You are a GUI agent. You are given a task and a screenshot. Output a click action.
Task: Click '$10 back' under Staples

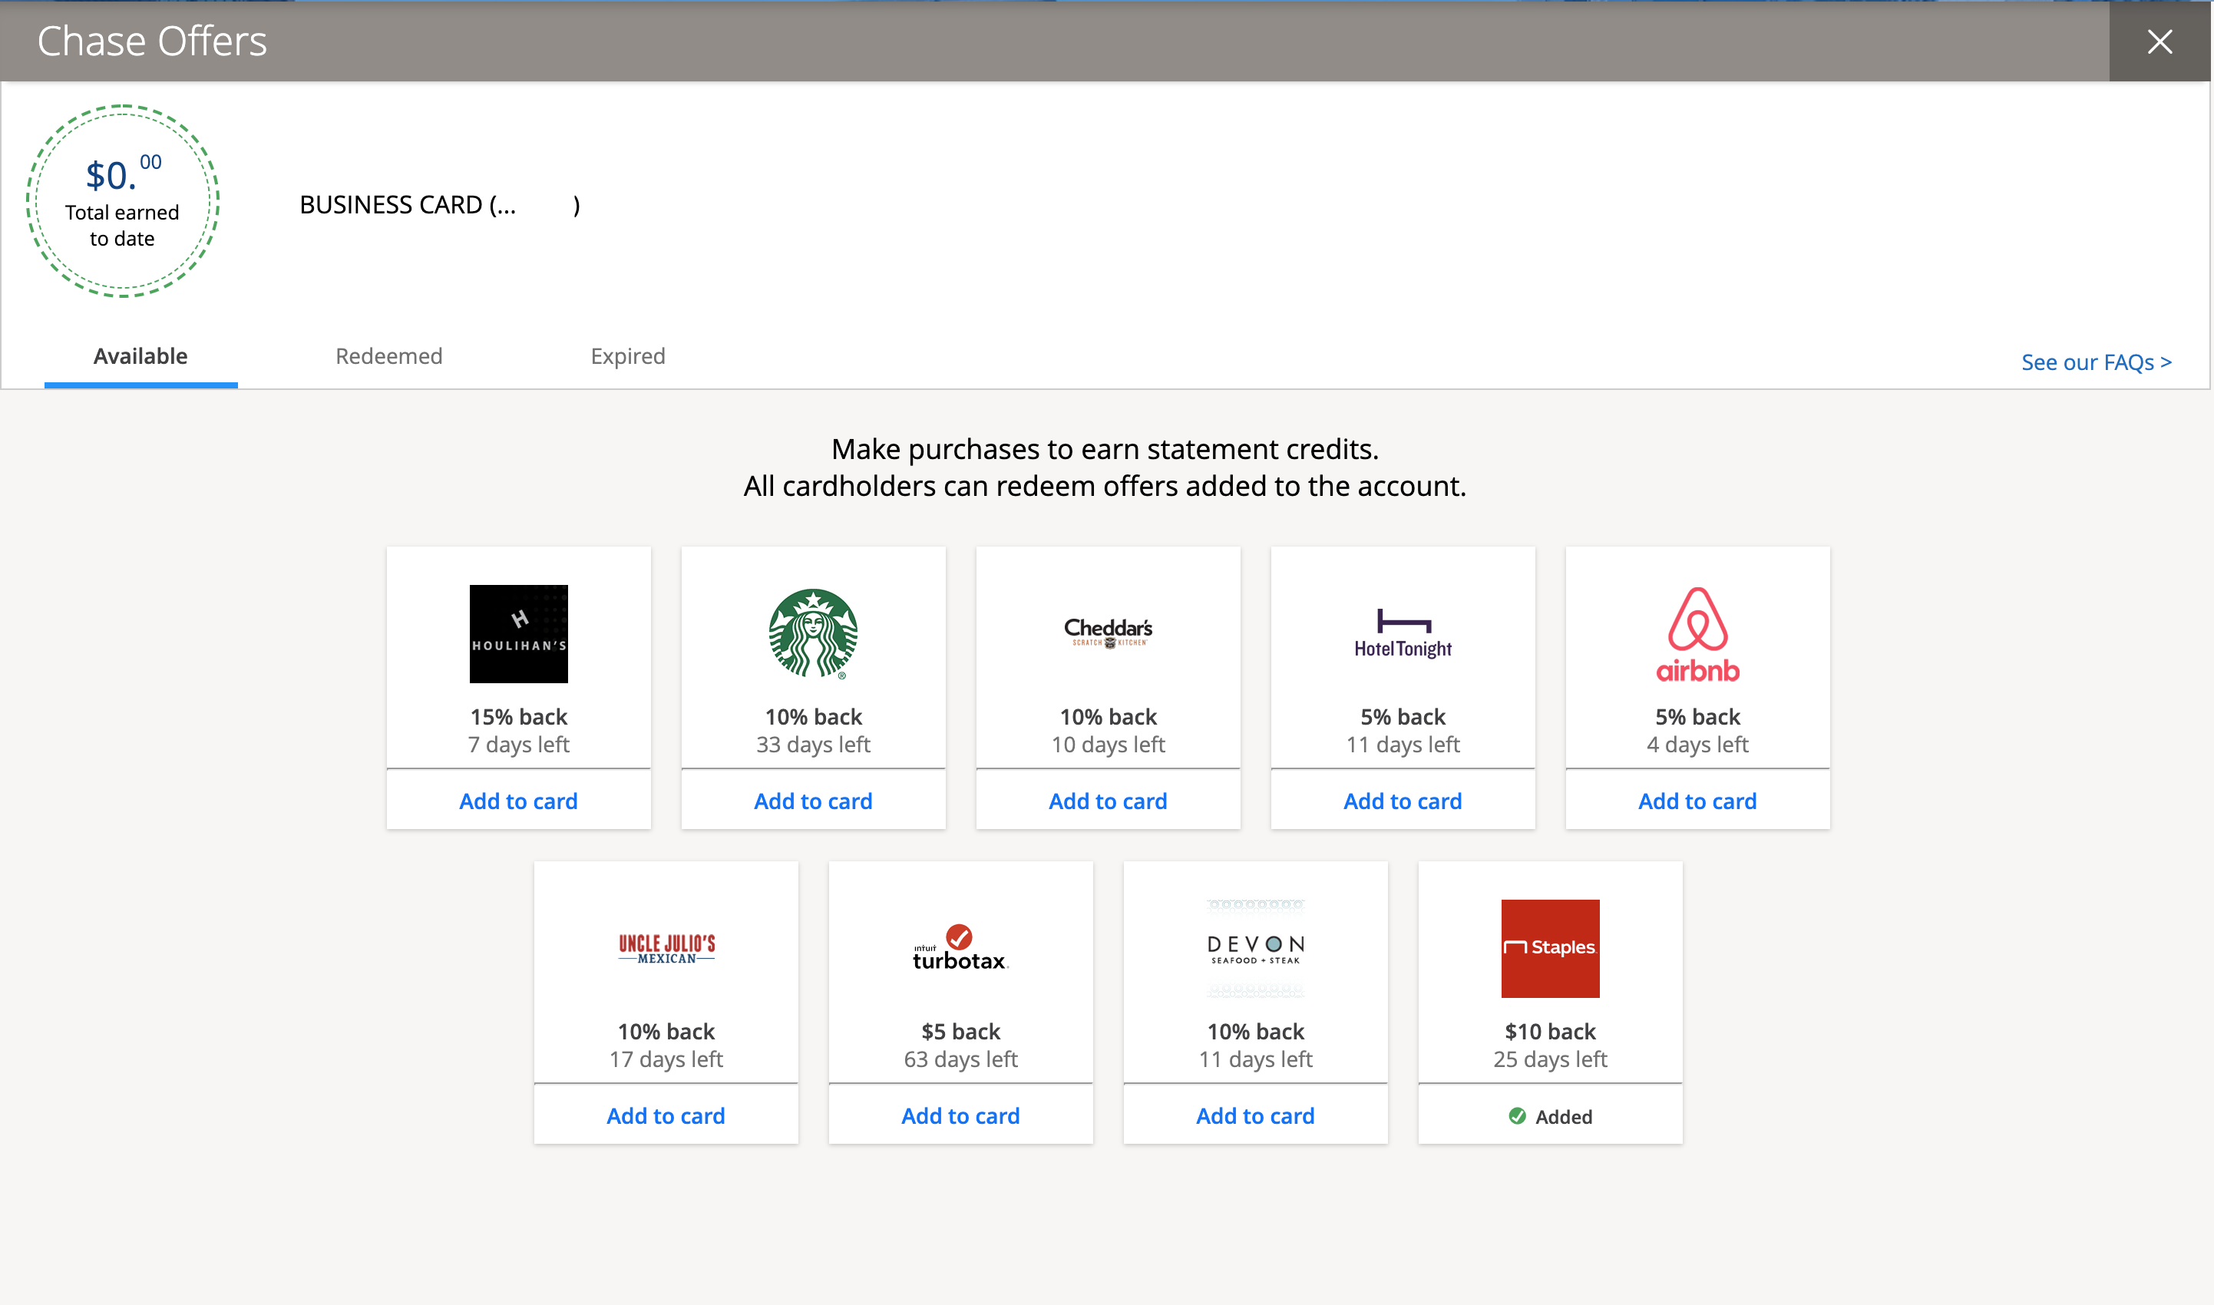click(1550, 1032)
